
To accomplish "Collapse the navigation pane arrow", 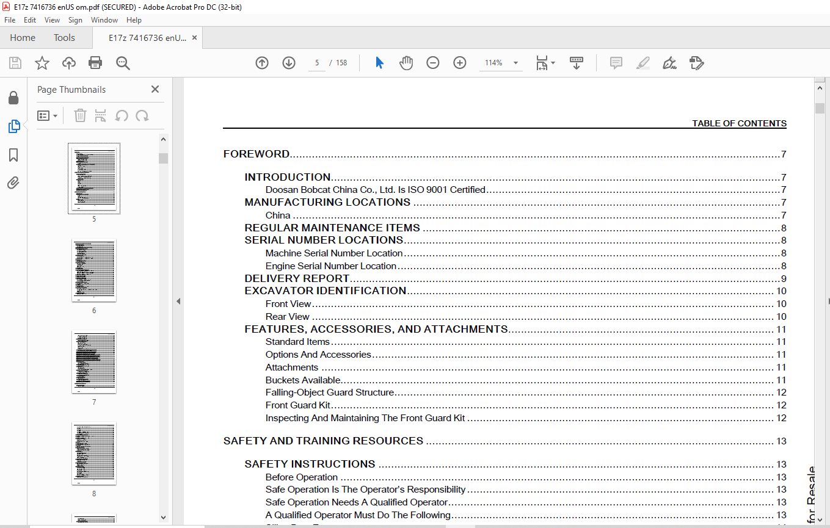I will [x=178, y=301].
